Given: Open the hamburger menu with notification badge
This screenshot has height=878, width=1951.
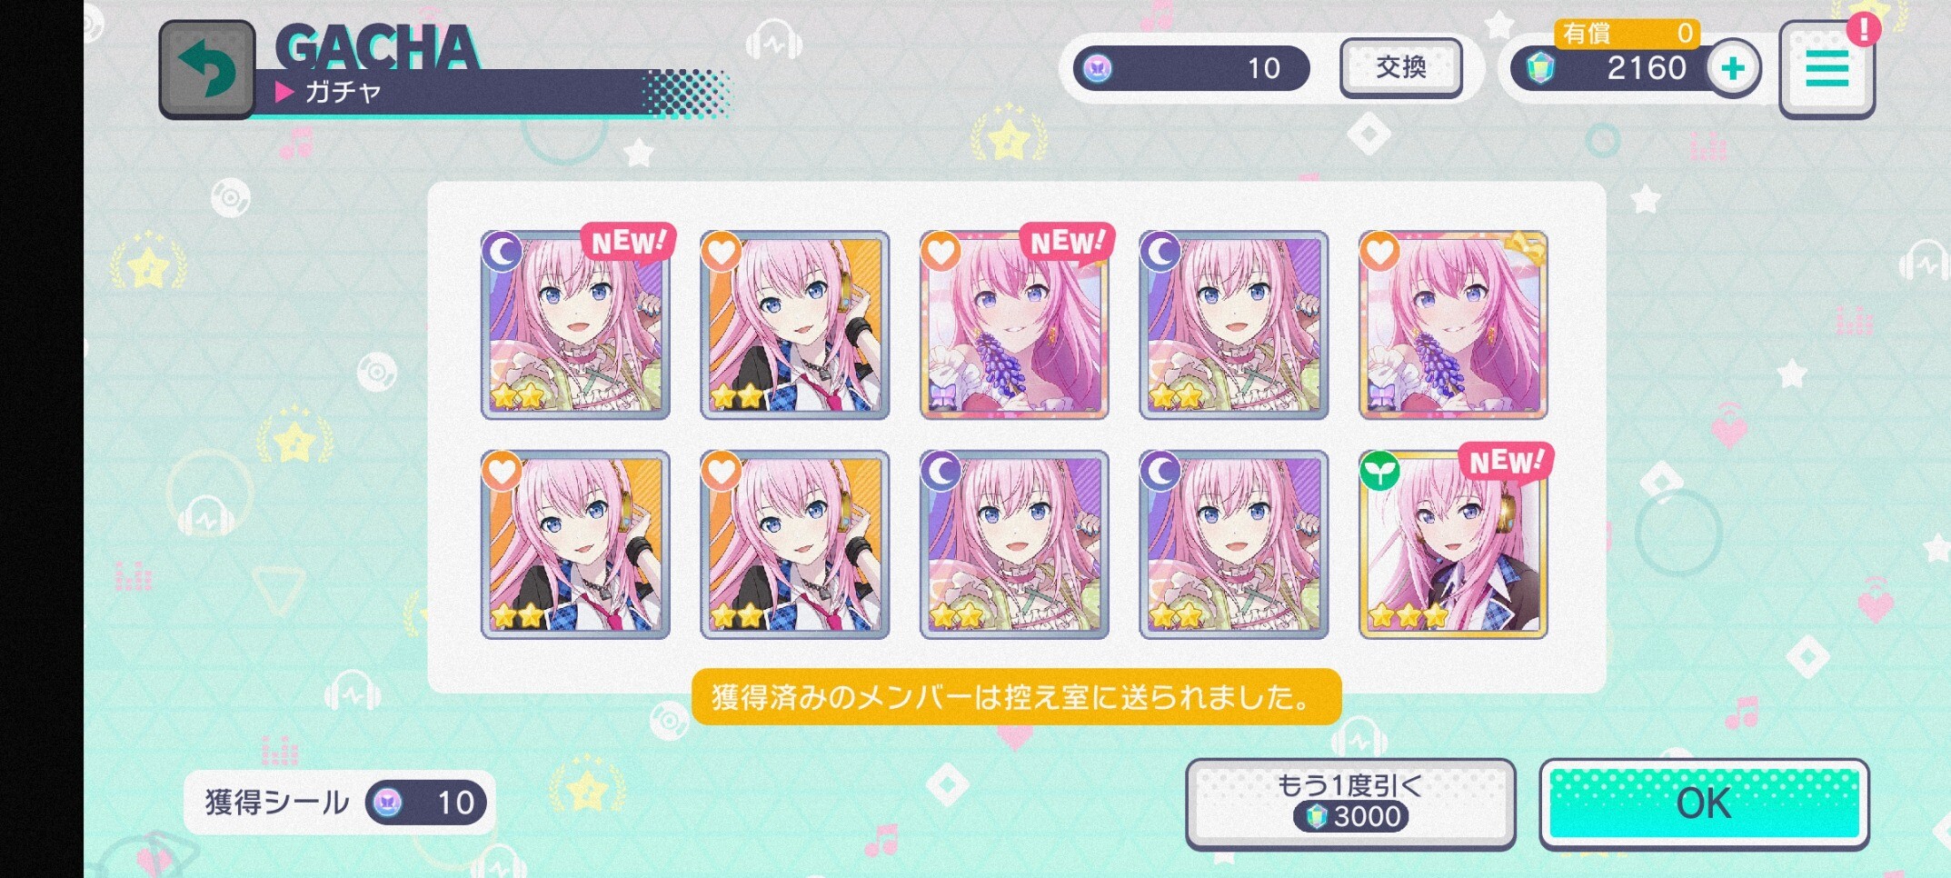Looking at the screenshot, I should click(x=1827, y=69).
